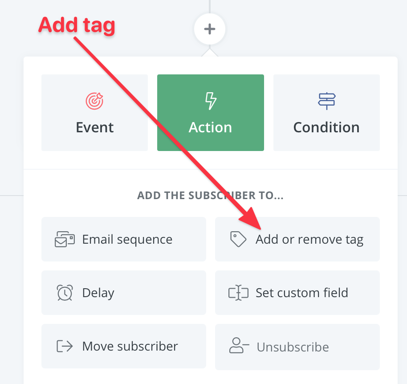Click the 'ADD THE SUBSCRIBER TO...' heading
The width and height of the screenshot is (407, 384).
(210, 196)
